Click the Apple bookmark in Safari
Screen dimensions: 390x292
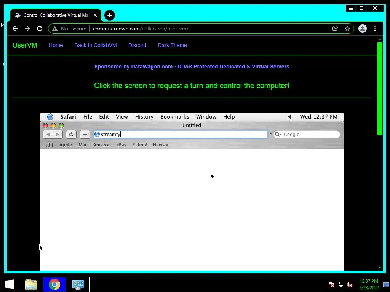click(66, 145)
